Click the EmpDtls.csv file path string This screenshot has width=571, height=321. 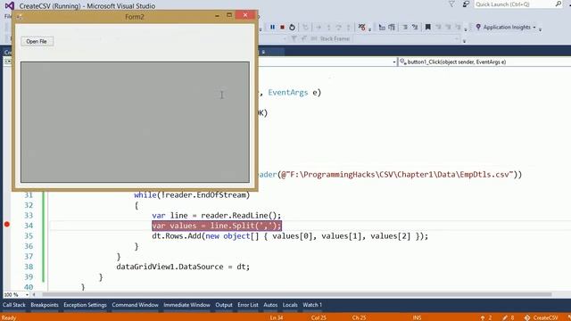pos(398,175)
